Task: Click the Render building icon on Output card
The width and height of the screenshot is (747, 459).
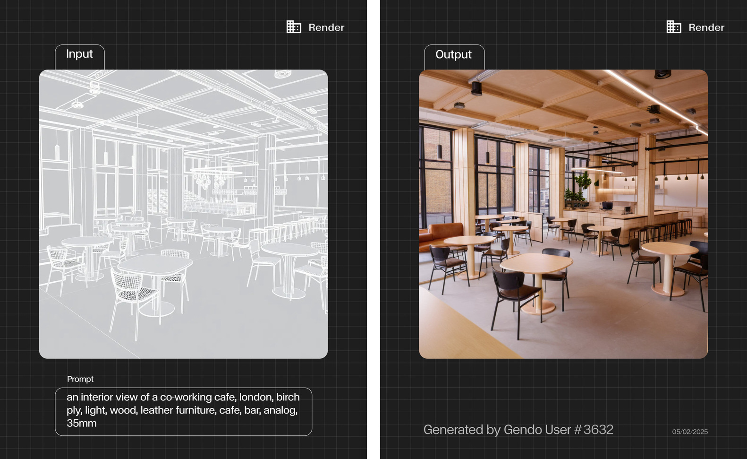Action: click(674, 27)
